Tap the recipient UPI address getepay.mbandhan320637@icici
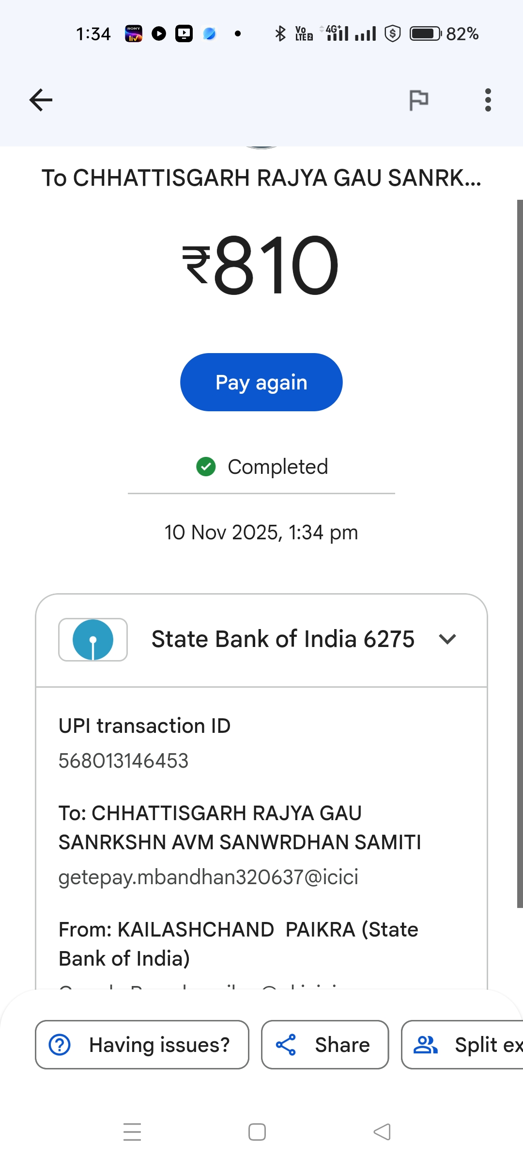523x1164 pixels. pos(208,877)
